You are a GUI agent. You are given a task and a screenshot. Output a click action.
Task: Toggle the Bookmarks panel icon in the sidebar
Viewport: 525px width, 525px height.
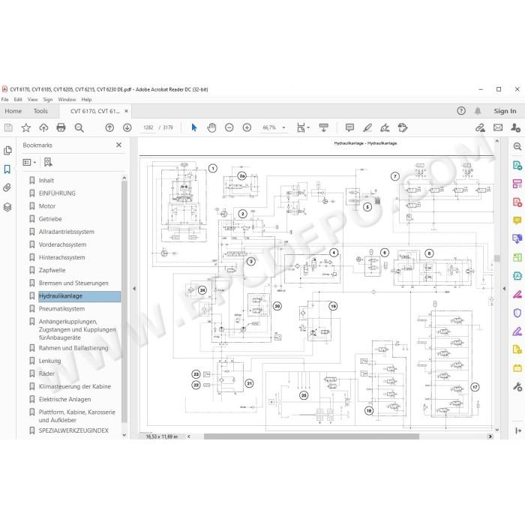(x=7, y=169)
